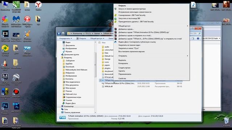Select the plugins folder in file list
This screenshot has height=130, width=232.
[x=106, y=68]
